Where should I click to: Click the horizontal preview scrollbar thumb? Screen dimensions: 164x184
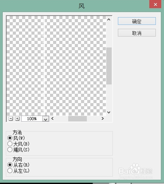pos(78,119)
